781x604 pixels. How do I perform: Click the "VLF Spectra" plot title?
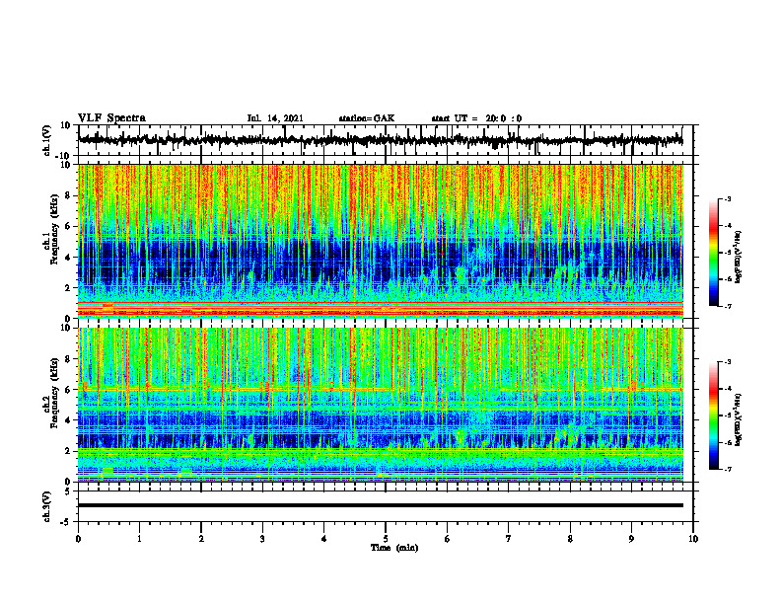click(x=111, y=118)
